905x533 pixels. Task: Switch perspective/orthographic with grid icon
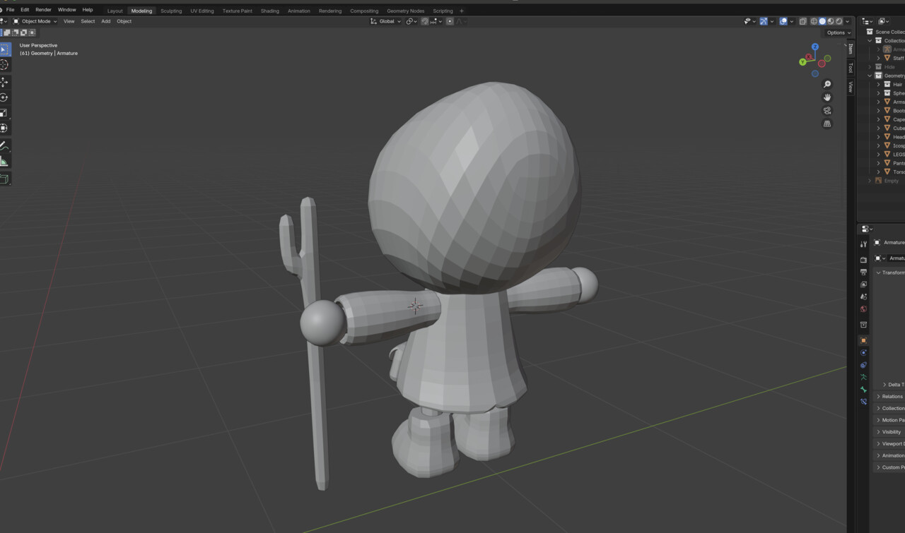coord(827,124)
